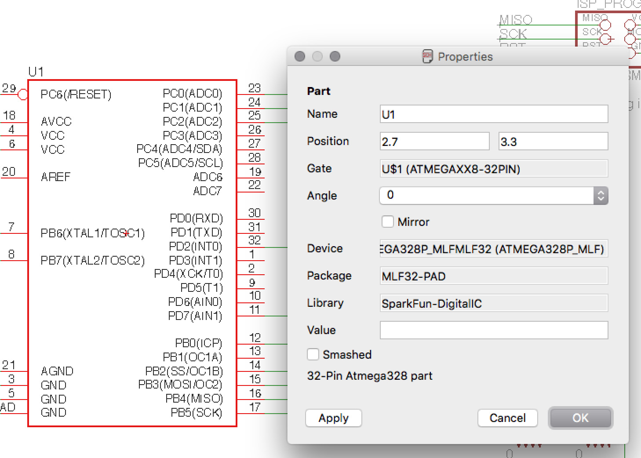The height and width of the screenshot is (458, 641).
Task: Click the Package field MLF32-PAD
Action: tap(494, 276)
